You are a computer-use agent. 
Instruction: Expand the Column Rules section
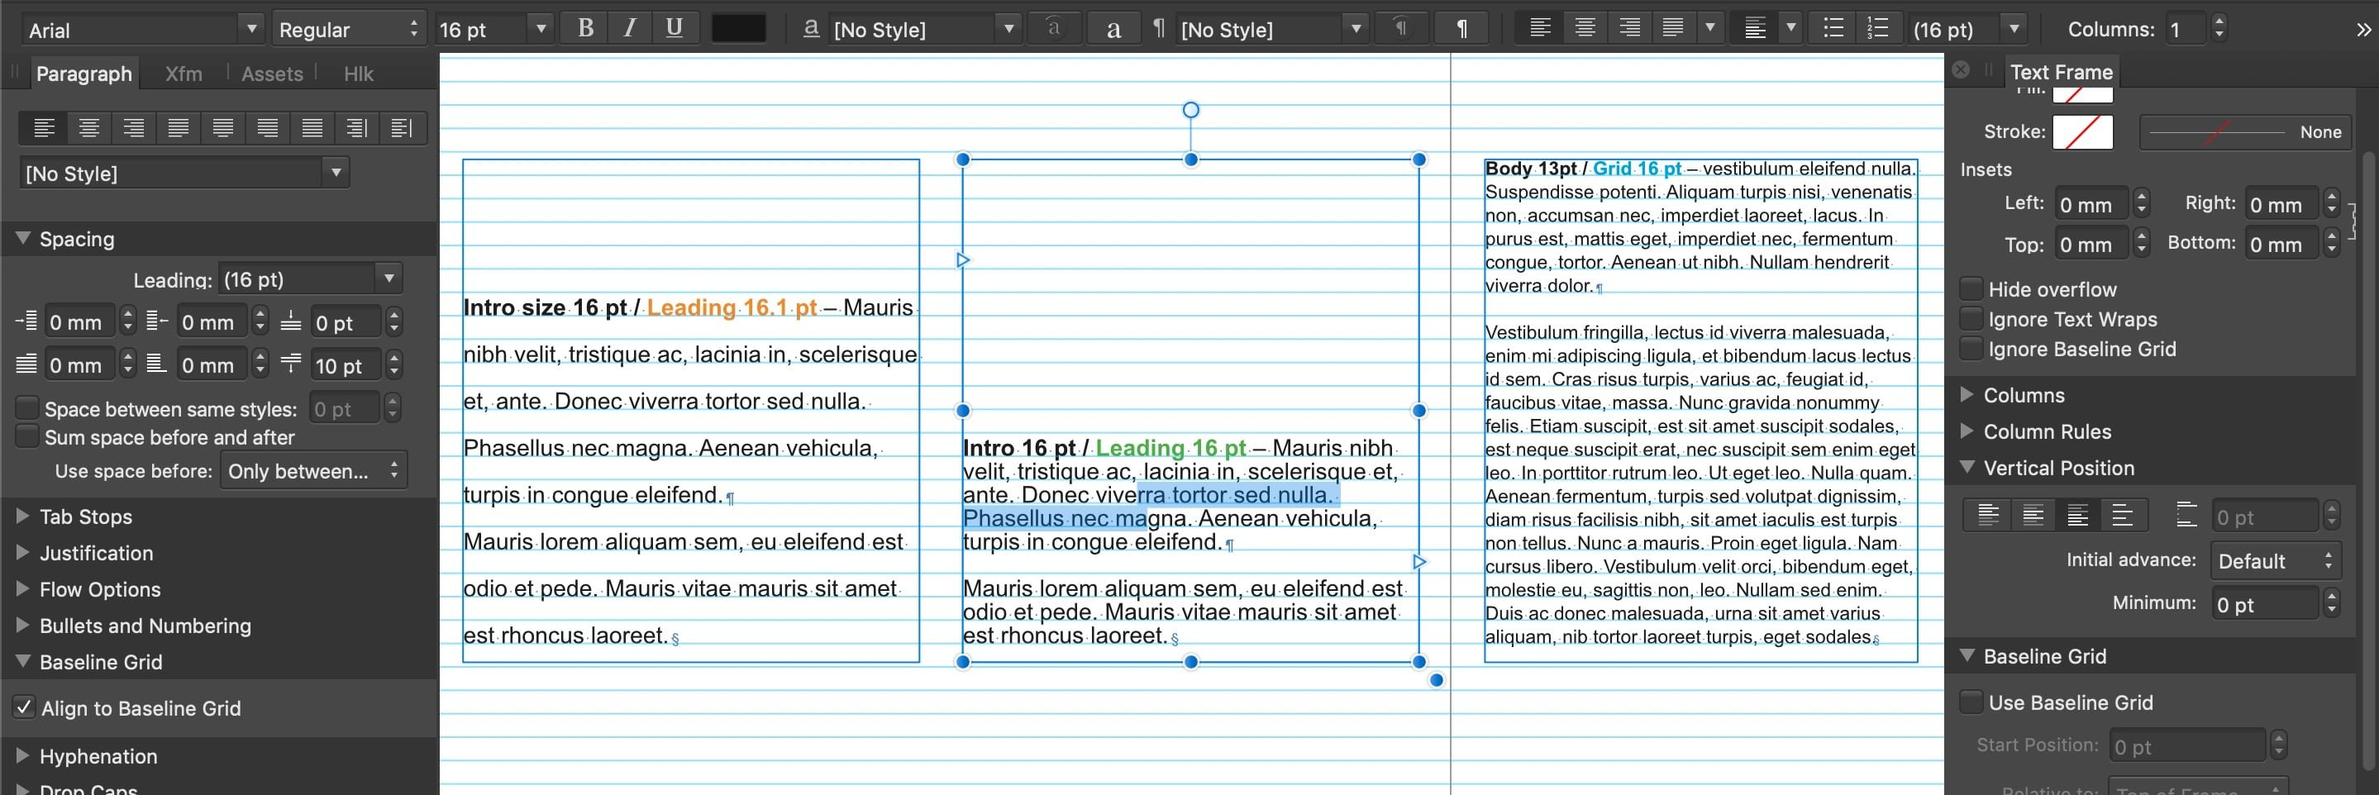[x=1967, y=431]
